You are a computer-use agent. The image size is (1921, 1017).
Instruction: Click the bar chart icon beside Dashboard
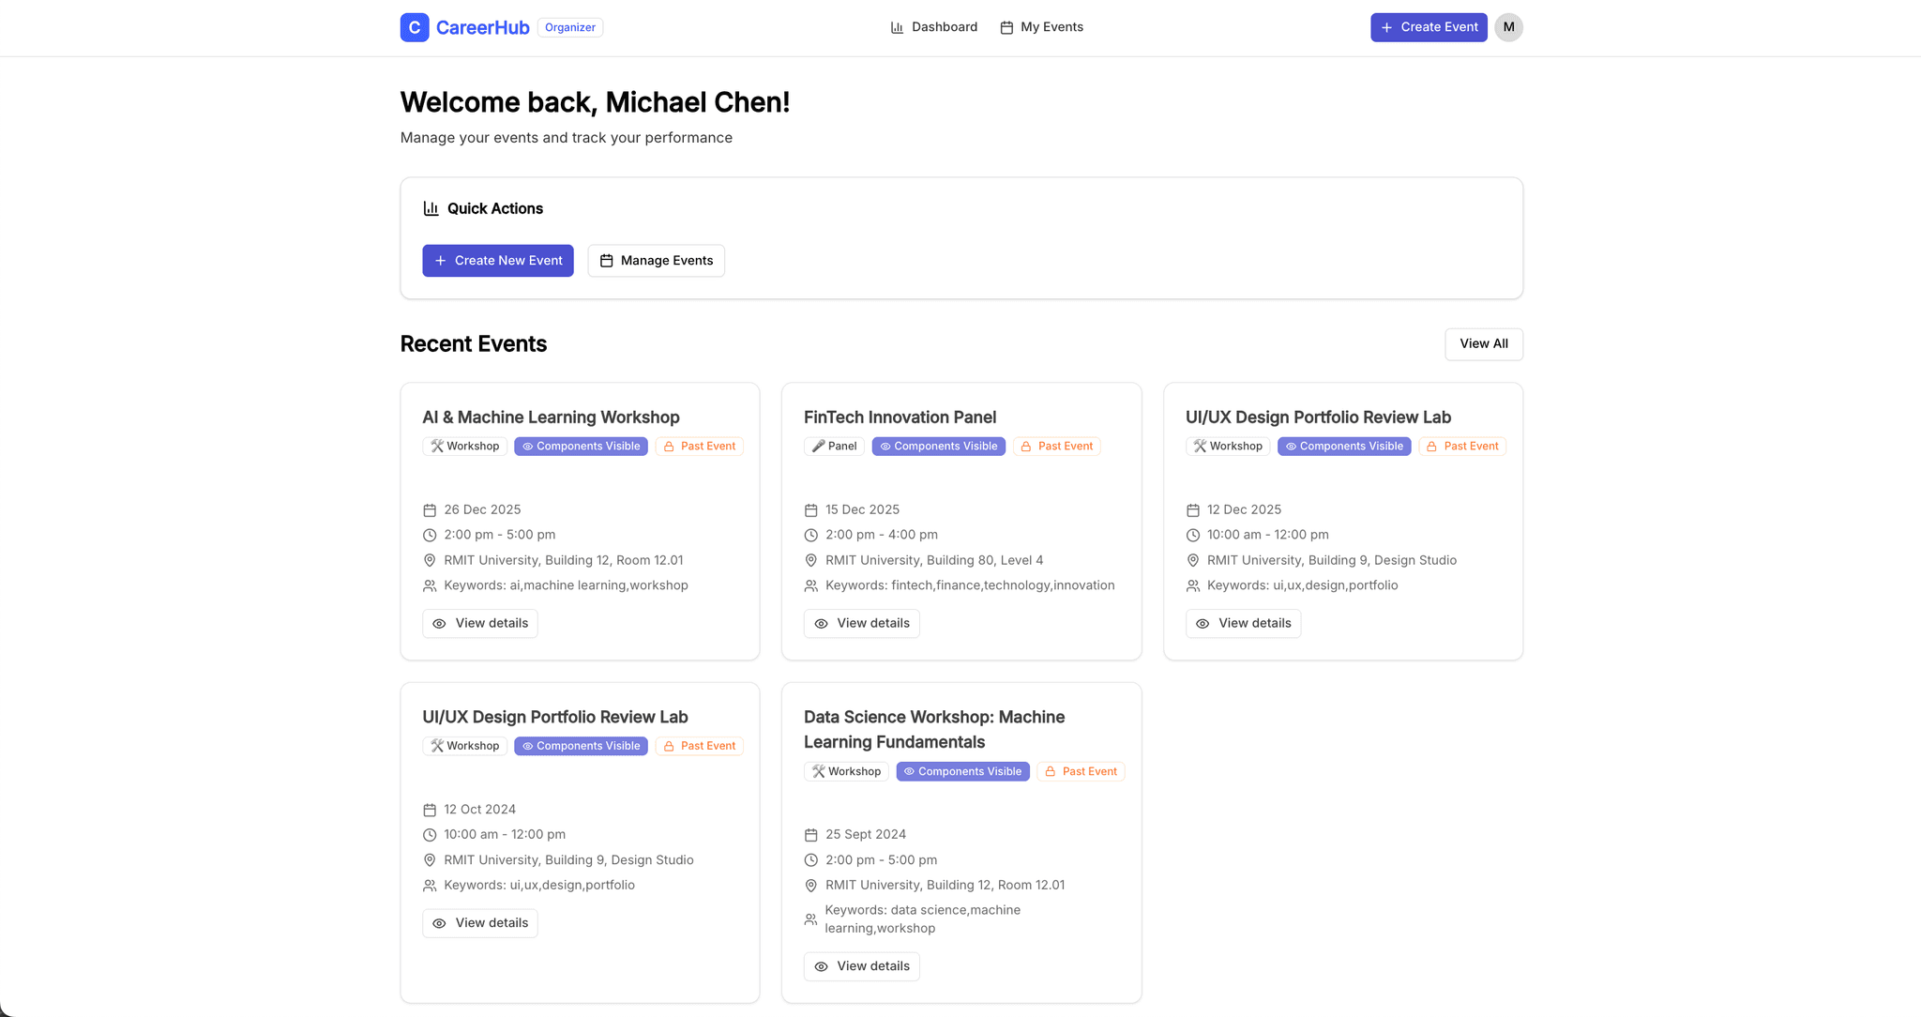coord(896,27)
